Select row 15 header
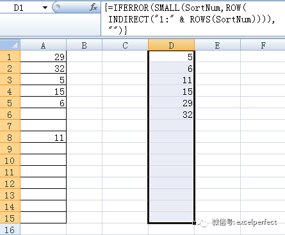Screen dimensions: 285x235 click(x=10, y=218)
